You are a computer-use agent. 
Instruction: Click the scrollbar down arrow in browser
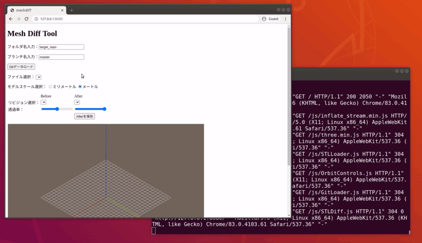[289, 215]
